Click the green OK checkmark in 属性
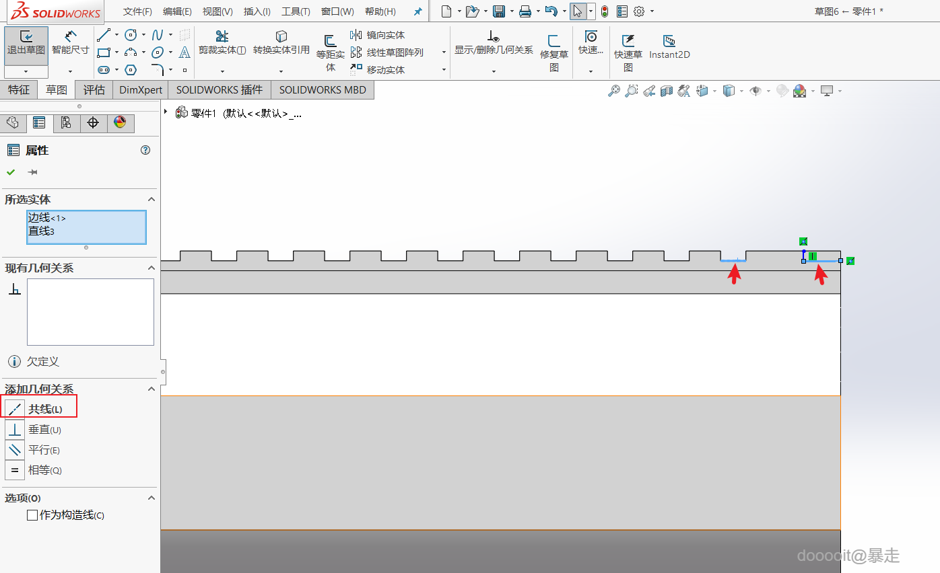This screenshot has height=573, width=940. pos(11,172)
